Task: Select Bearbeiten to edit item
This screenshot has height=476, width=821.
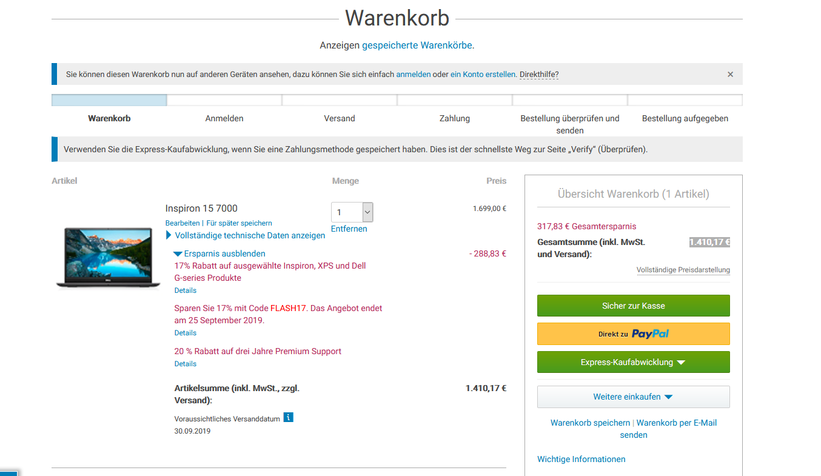Action: (182, 223)
